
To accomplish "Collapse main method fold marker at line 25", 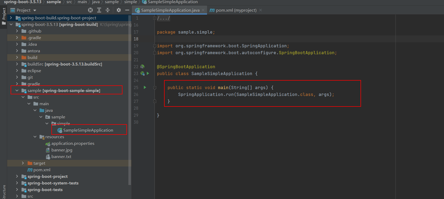I will point(155,87).
